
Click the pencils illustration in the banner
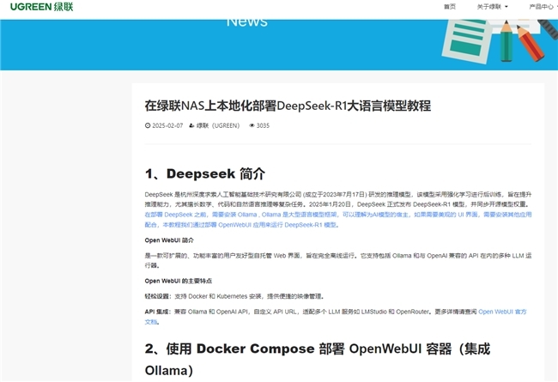coord(521,41)
